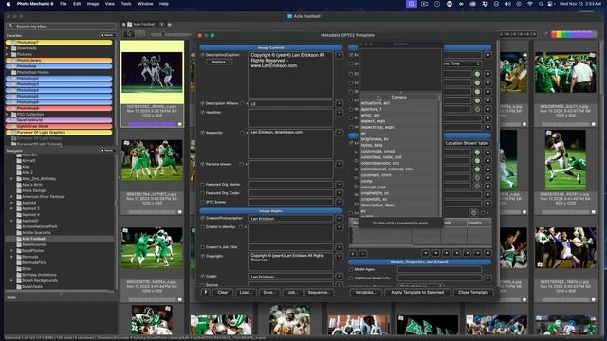
Task: Click the cursor tool button in contact sheet toolbar
Action: tap(129, 34)
